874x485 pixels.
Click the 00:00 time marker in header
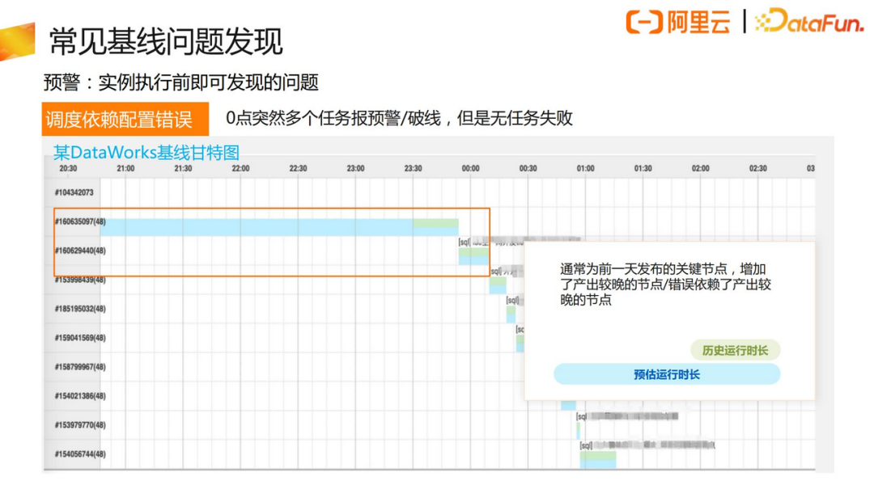pyautogui.click(x=470, y=168)
